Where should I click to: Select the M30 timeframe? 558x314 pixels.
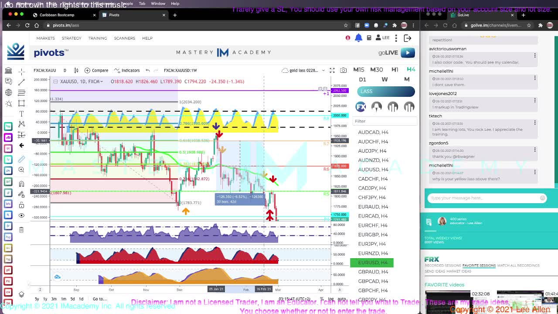pyautogui.click(x=377, y=70)
